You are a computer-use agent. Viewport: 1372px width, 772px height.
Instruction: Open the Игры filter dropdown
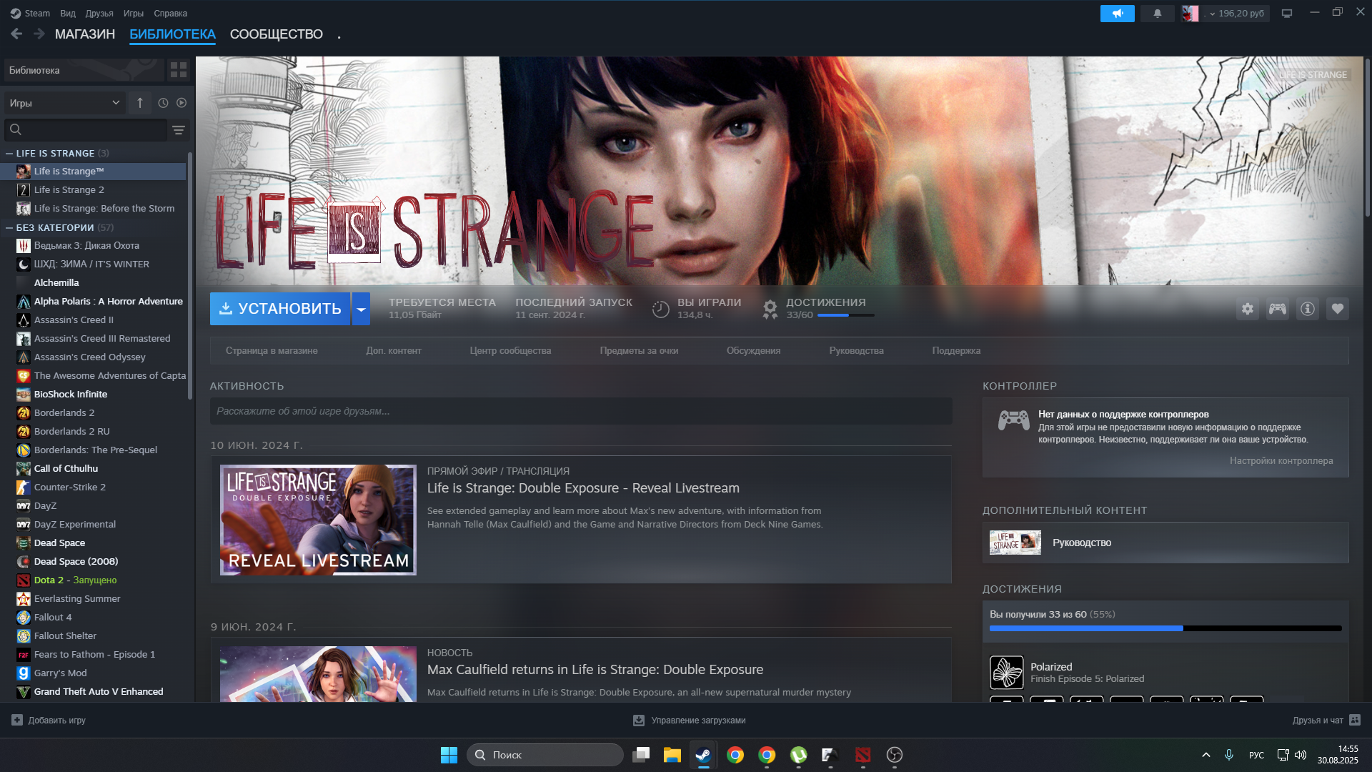64,103
